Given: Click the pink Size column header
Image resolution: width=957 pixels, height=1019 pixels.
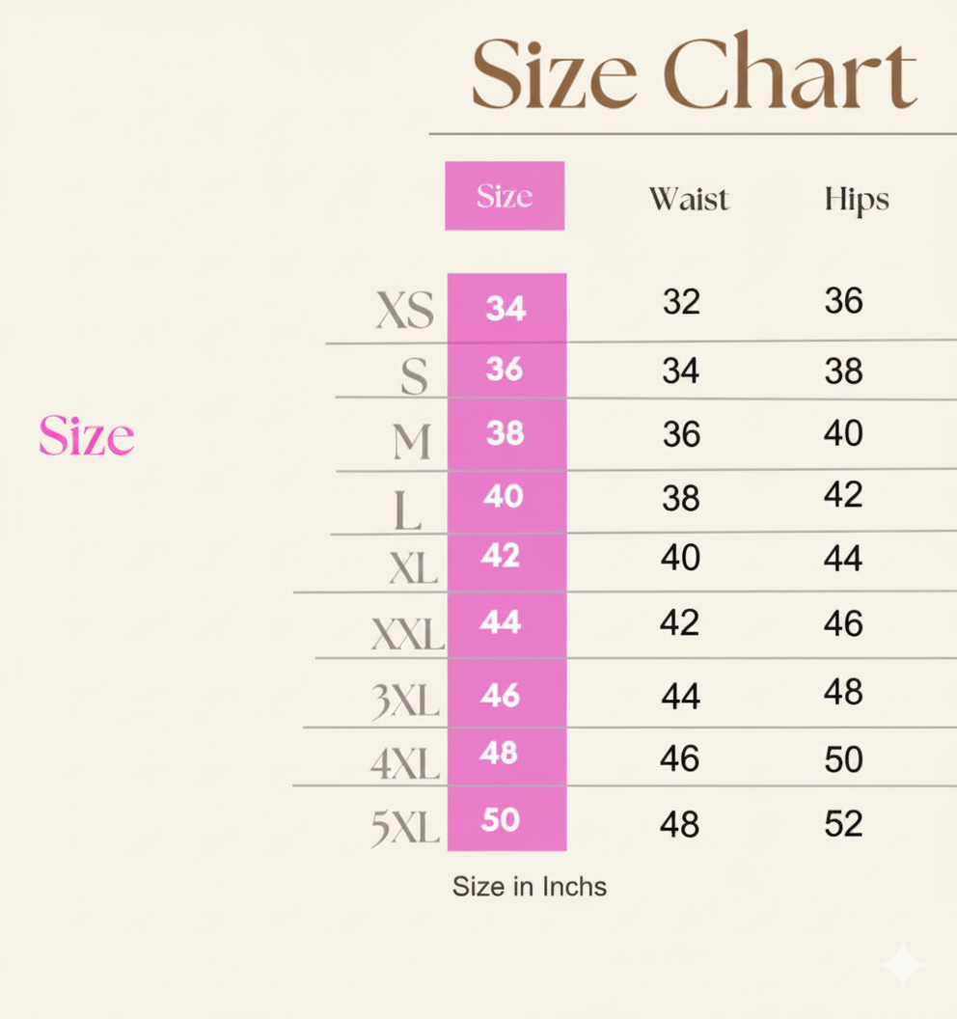Looking at the screenshot, I should point(505,196).
